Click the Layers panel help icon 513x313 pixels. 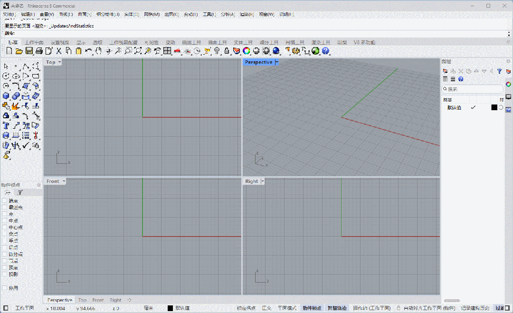pyautogui.click(x=461, y=79)
